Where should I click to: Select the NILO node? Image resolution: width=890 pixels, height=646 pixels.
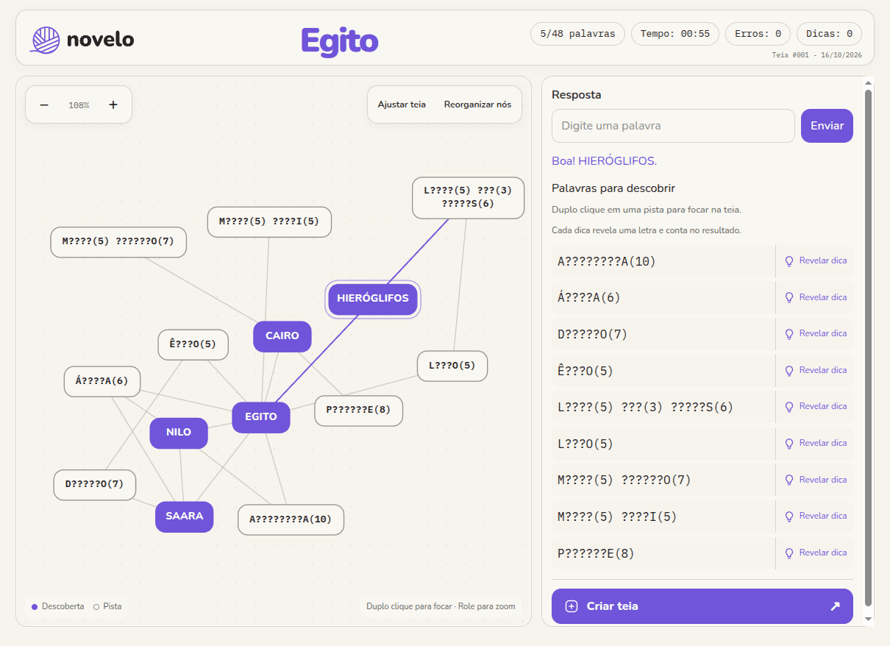tap(179, 433)
